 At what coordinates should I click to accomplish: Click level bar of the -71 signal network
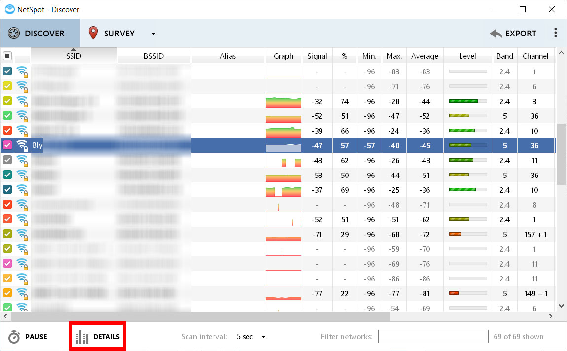pos(467,235)
